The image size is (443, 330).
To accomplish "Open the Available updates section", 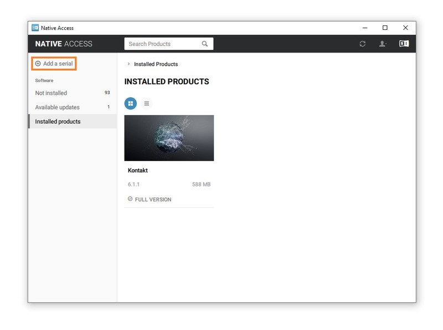I will pyautogui.click(x=58, y=107).
